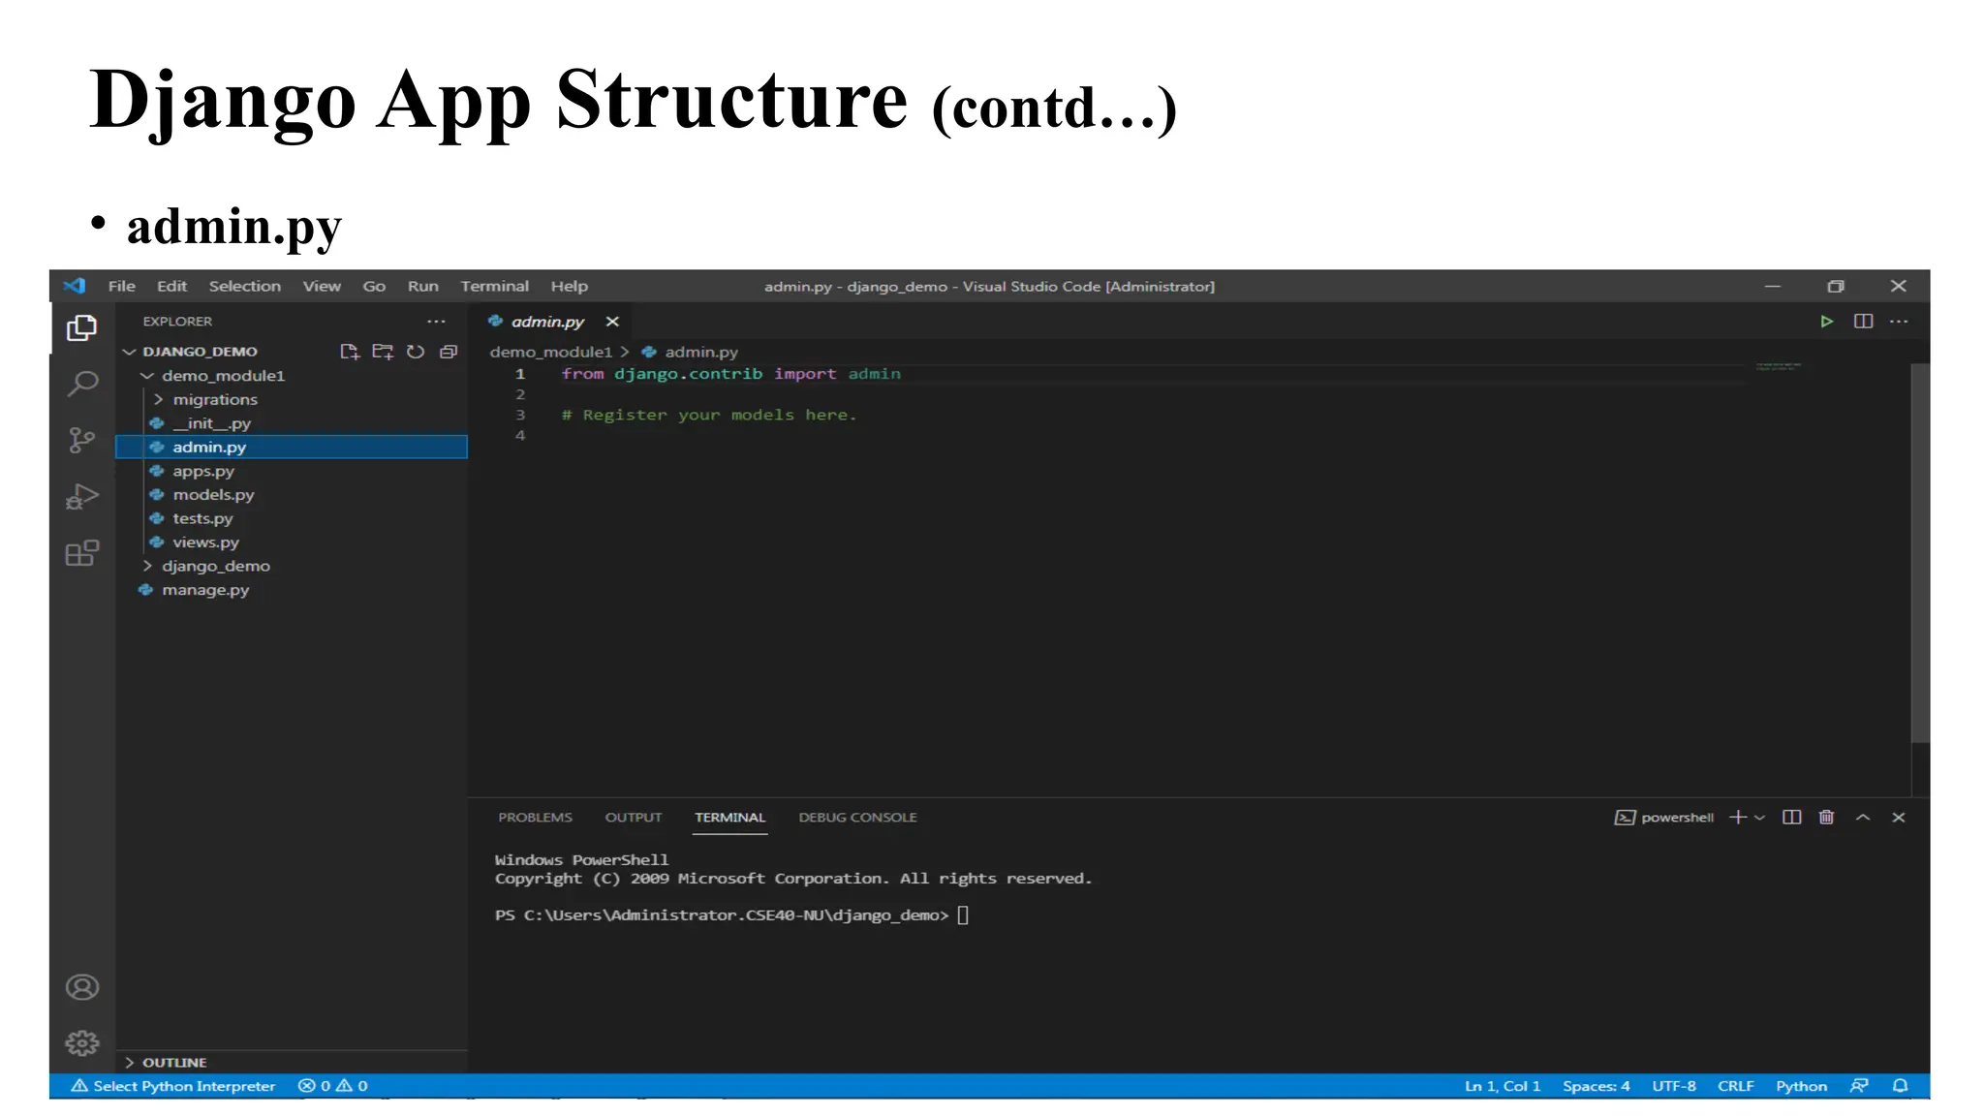1984x1116 pixels.
Task: Select admin.py in the file tree
Action: coord(291,447)
